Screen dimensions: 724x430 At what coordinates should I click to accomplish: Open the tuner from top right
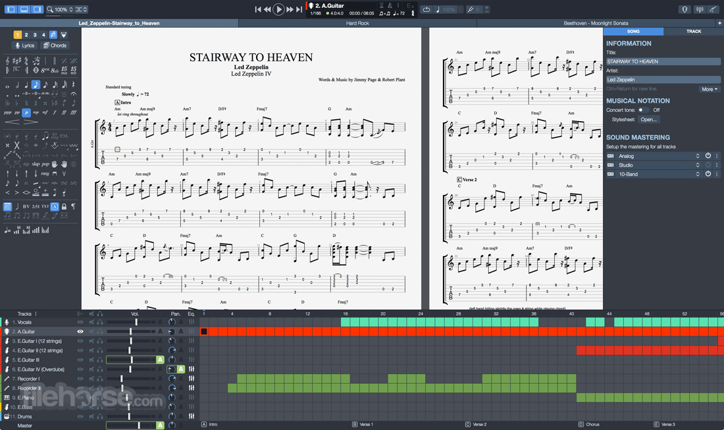pyautogui.click(x=700, y=9)
